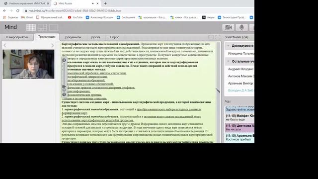
Task: Select the Трансляция tab
Action: [47, 37]
